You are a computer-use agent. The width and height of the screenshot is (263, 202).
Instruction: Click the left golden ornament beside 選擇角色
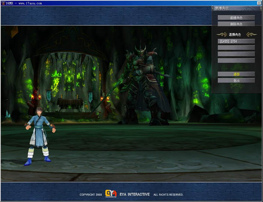click(x=222, y=34)
